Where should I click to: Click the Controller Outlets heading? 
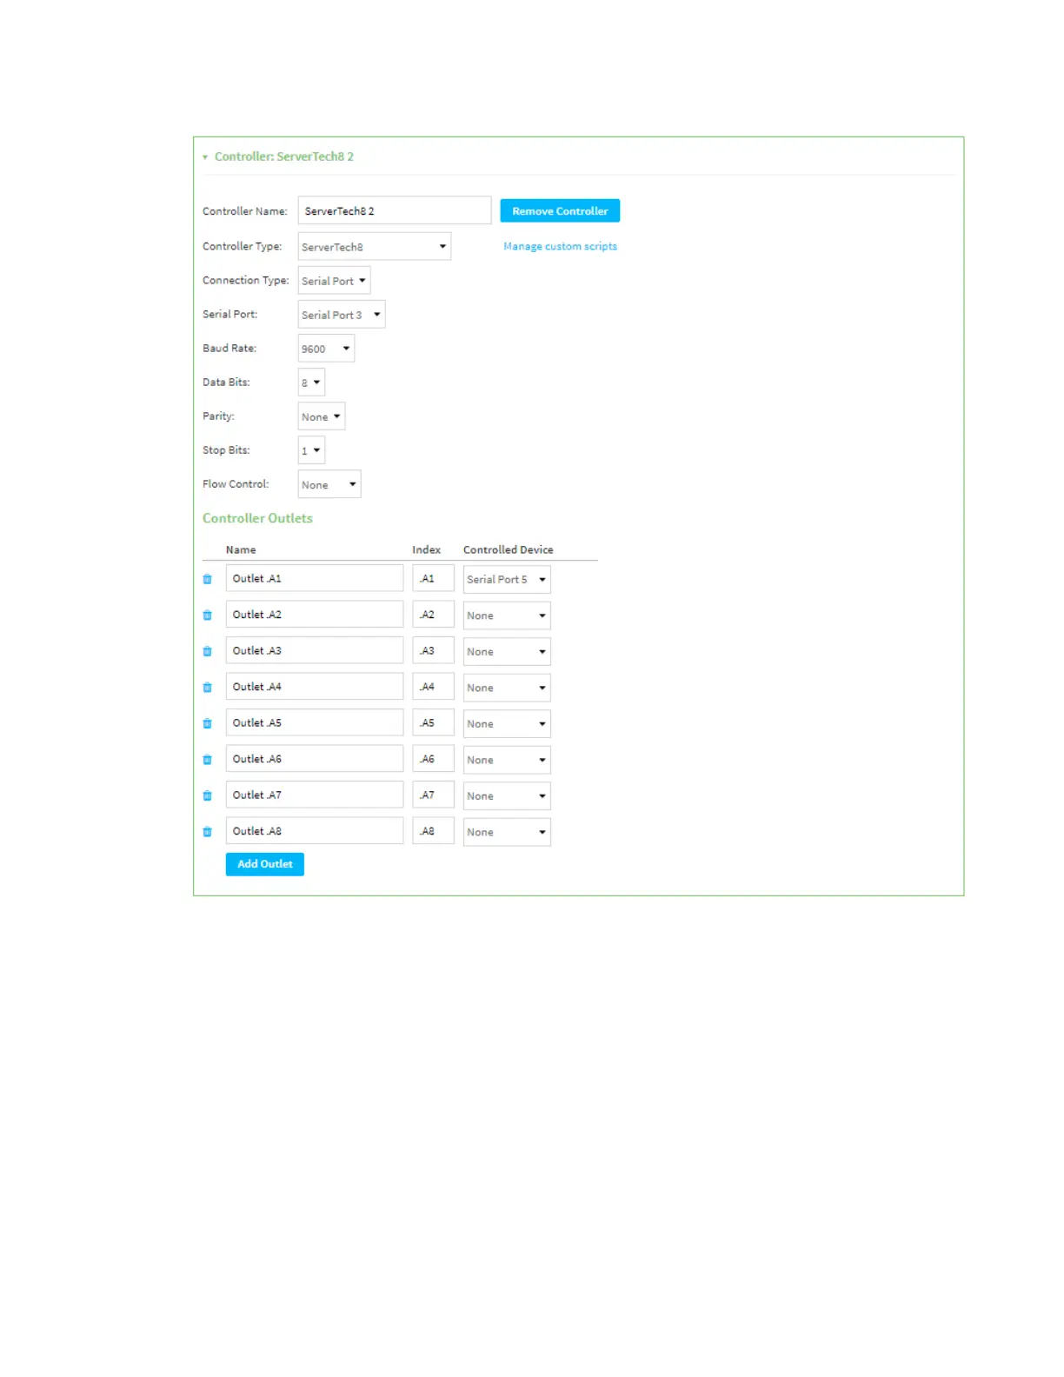click(257, 518)
